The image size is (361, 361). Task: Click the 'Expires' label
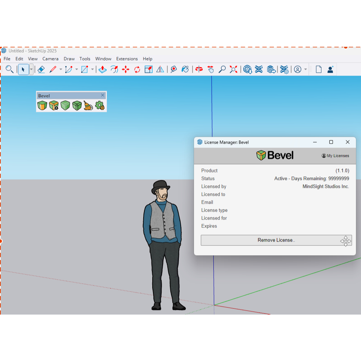pos(209,226)
